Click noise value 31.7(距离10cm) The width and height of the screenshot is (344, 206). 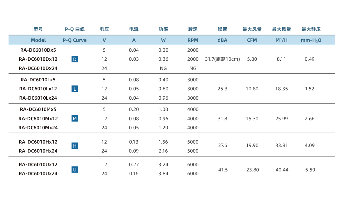click(x=222, y=59)
